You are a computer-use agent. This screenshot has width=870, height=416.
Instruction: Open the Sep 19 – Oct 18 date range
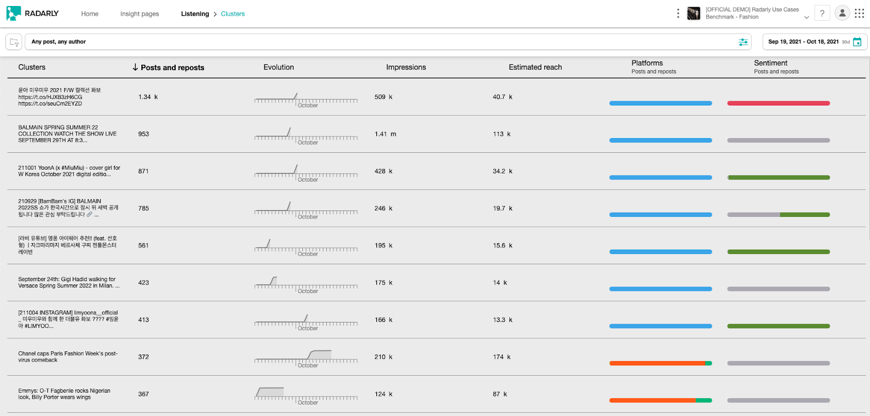click(x=804, y=42)
